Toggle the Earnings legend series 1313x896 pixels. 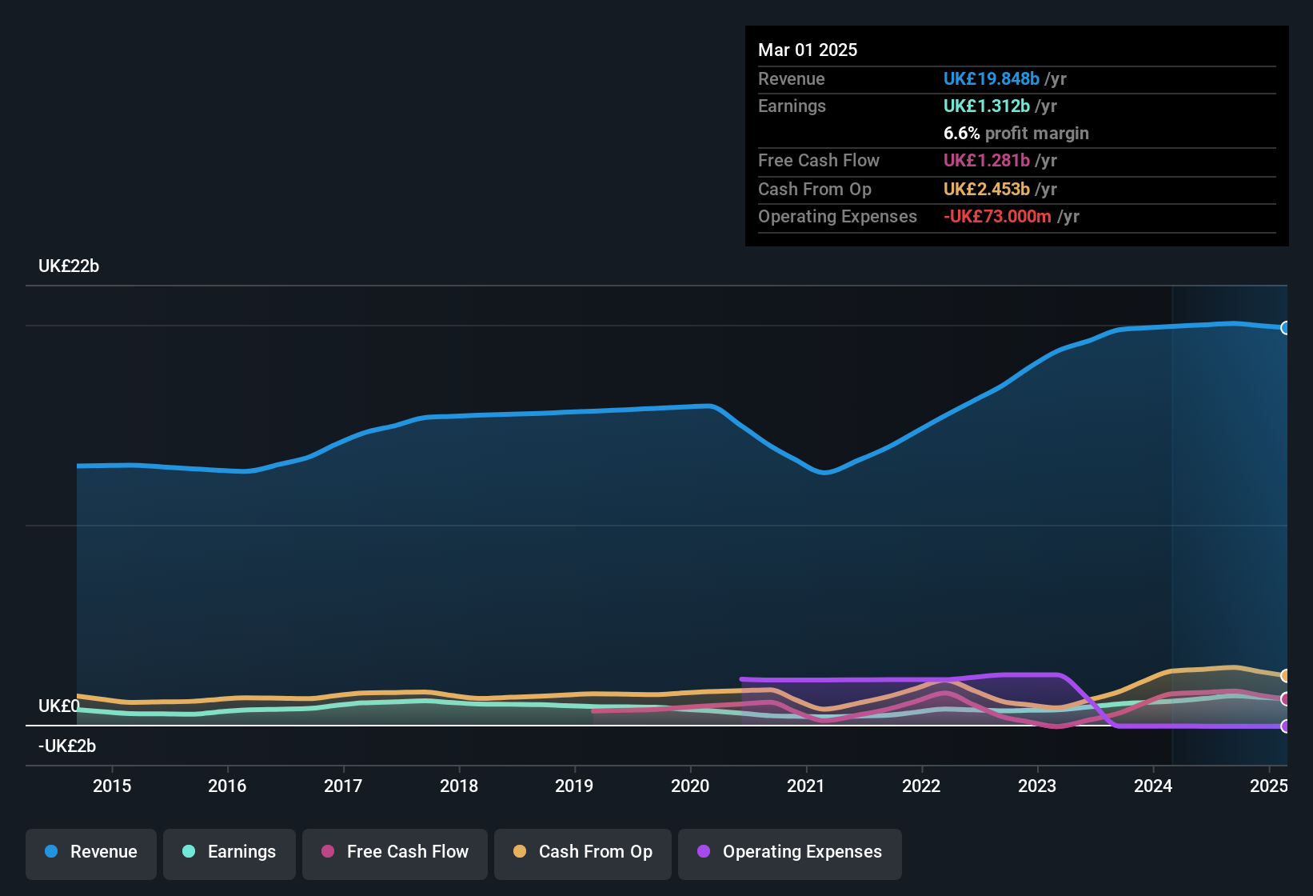tap(229, 854)
